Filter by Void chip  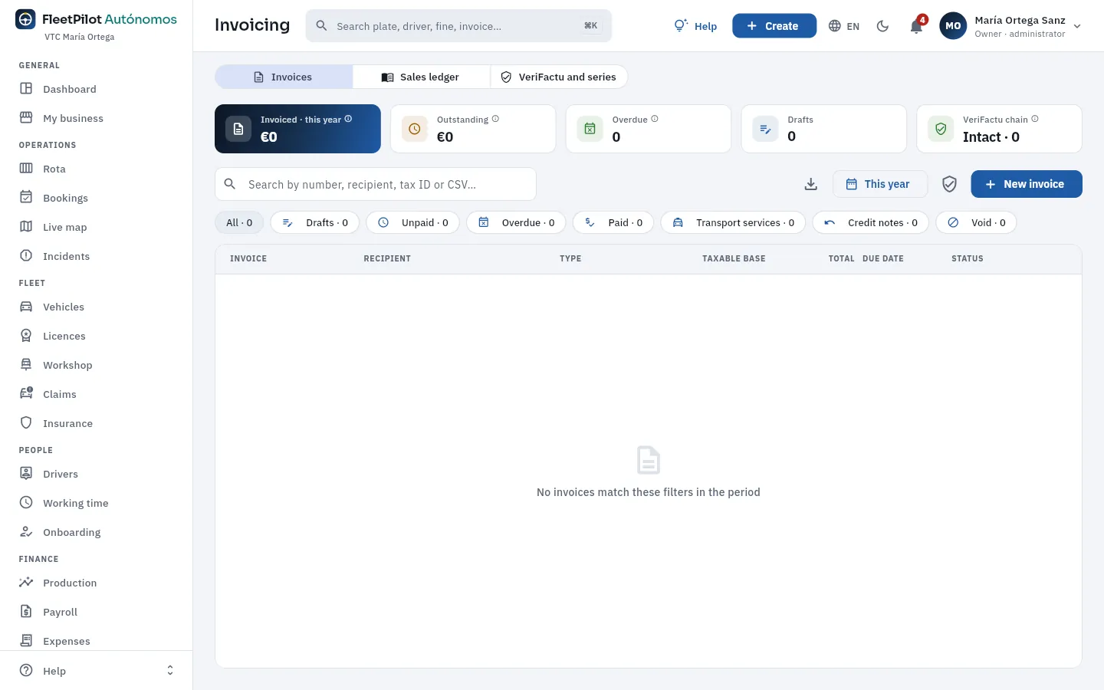[977, 222]
